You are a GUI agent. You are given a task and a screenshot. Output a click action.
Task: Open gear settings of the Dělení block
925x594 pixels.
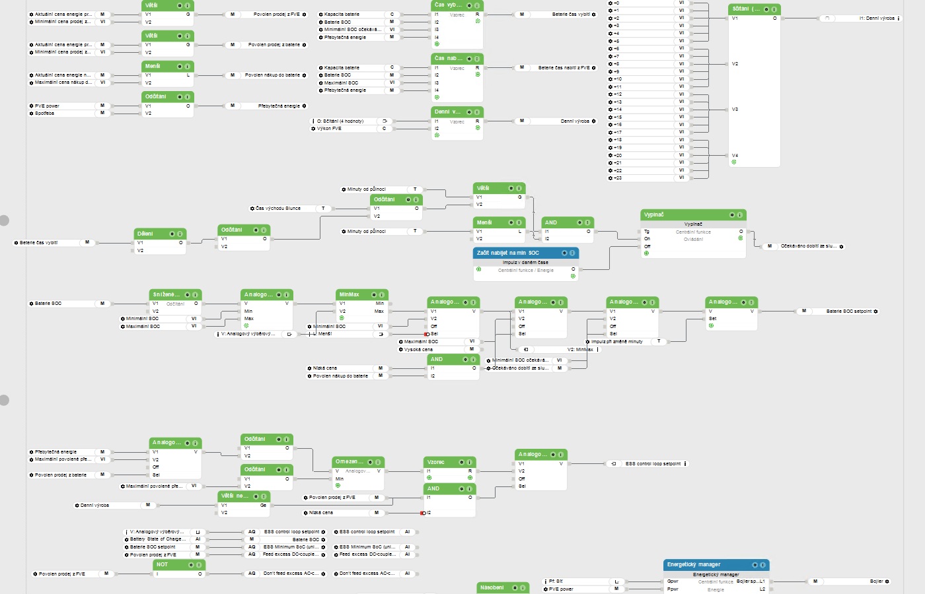(172, 234)
